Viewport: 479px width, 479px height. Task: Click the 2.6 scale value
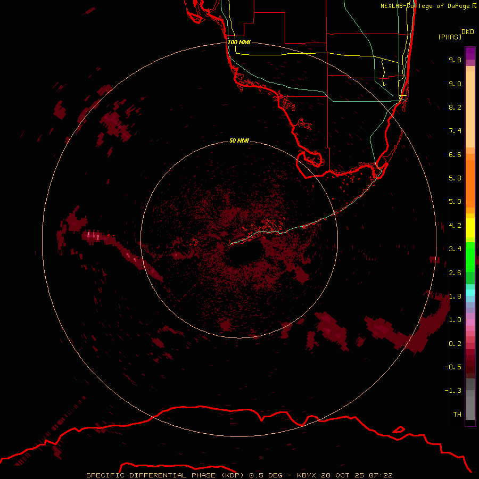(455, 273)
